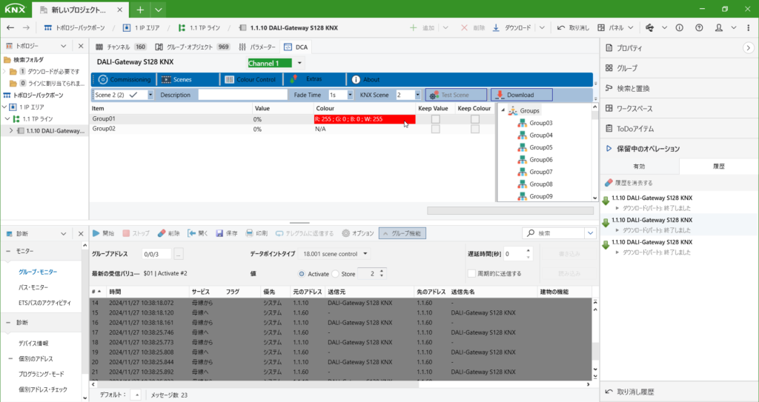Open the About DCA tab

[366, 79]
